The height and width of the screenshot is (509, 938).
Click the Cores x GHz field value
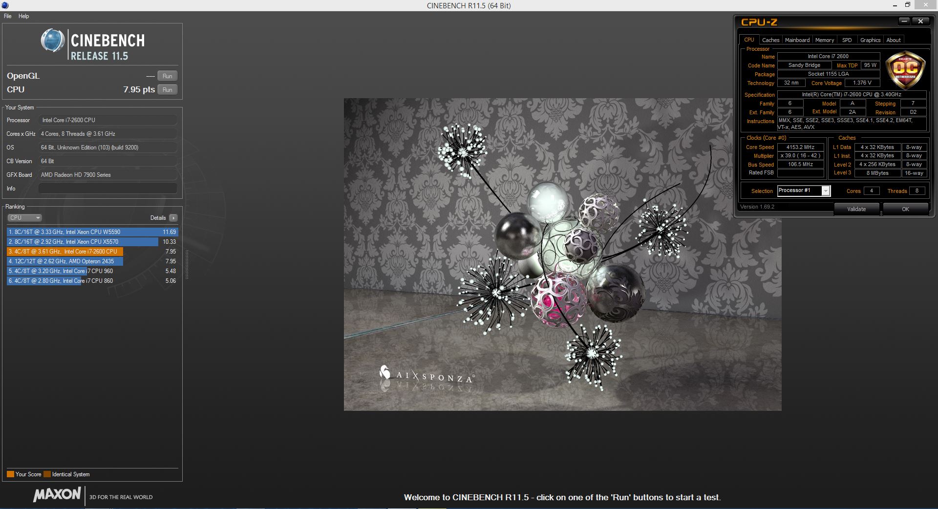107,134
